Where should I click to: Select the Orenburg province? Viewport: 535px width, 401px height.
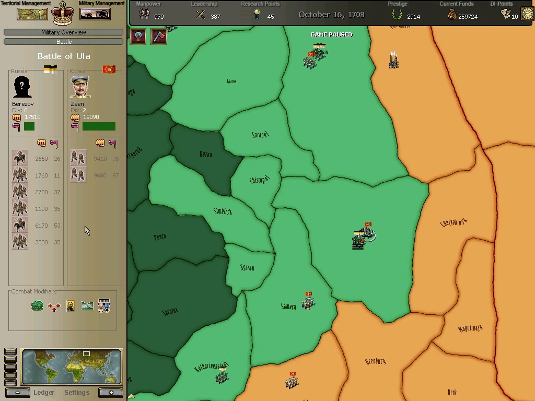(x=375, y=361)
